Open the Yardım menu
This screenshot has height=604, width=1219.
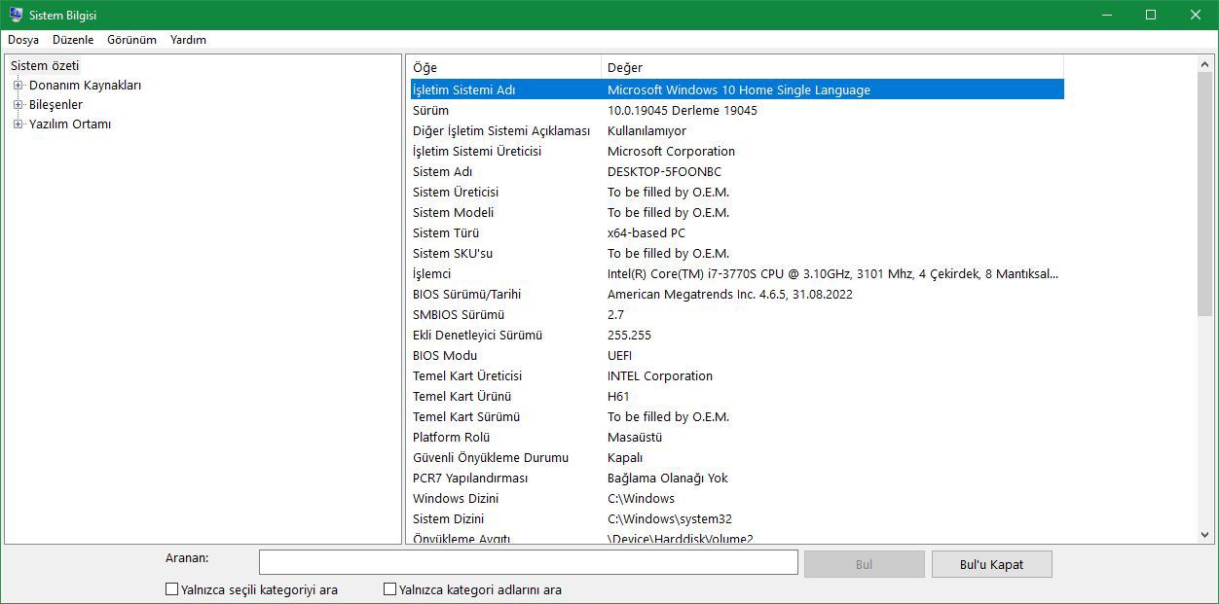tap(188, 40)
